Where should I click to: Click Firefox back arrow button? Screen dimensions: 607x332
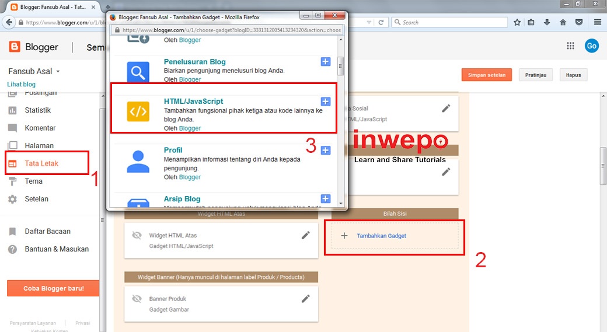9,22
